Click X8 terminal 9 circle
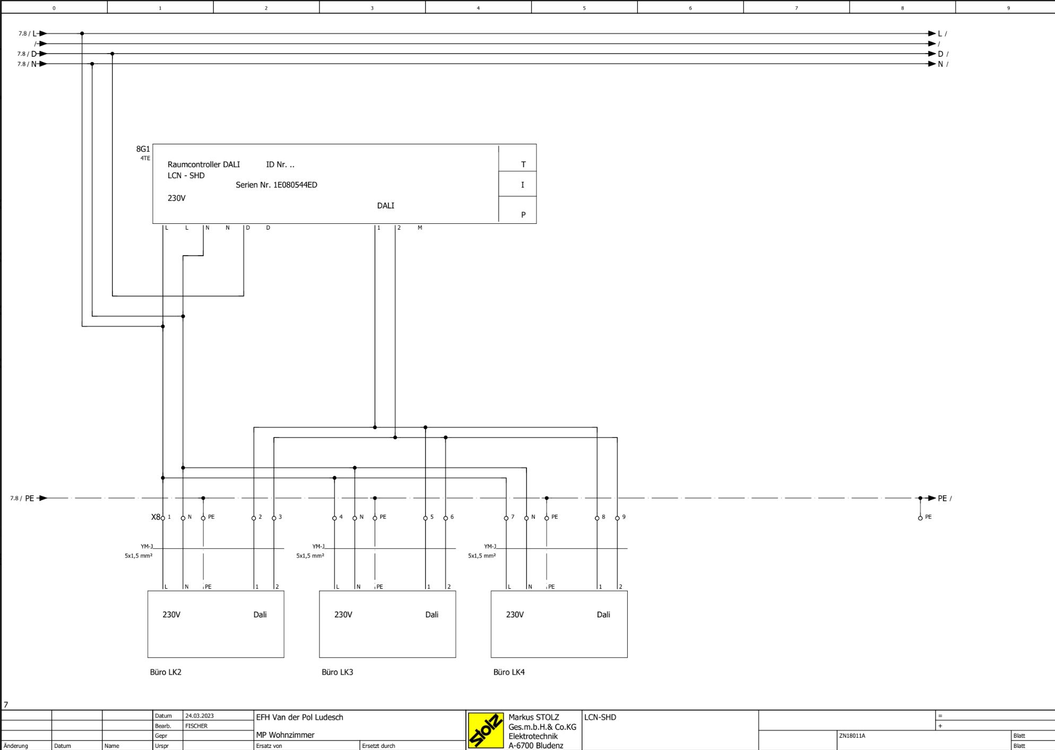Viewport: 1055px width, 750px height. (x=617, y=518)
